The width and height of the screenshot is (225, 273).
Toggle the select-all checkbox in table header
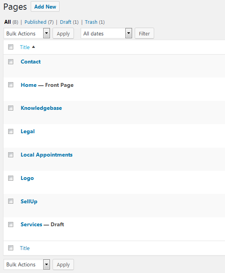point(11,47)
